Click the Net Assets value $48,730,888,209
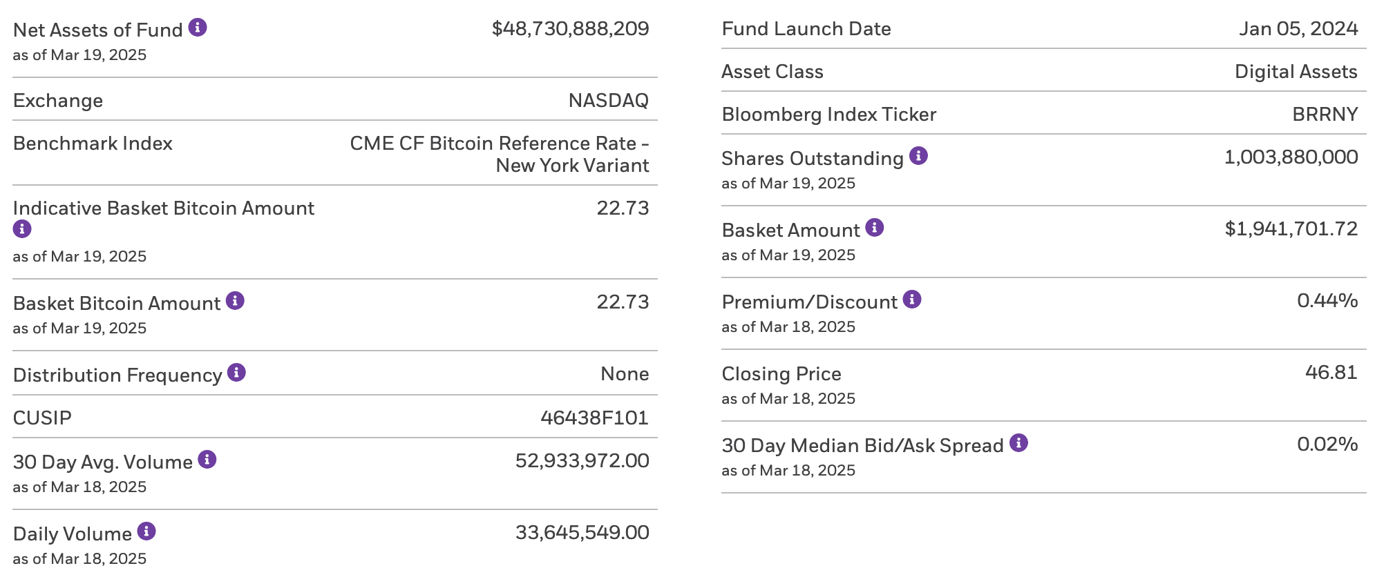1375x577 pixels. tap(570, 29)
